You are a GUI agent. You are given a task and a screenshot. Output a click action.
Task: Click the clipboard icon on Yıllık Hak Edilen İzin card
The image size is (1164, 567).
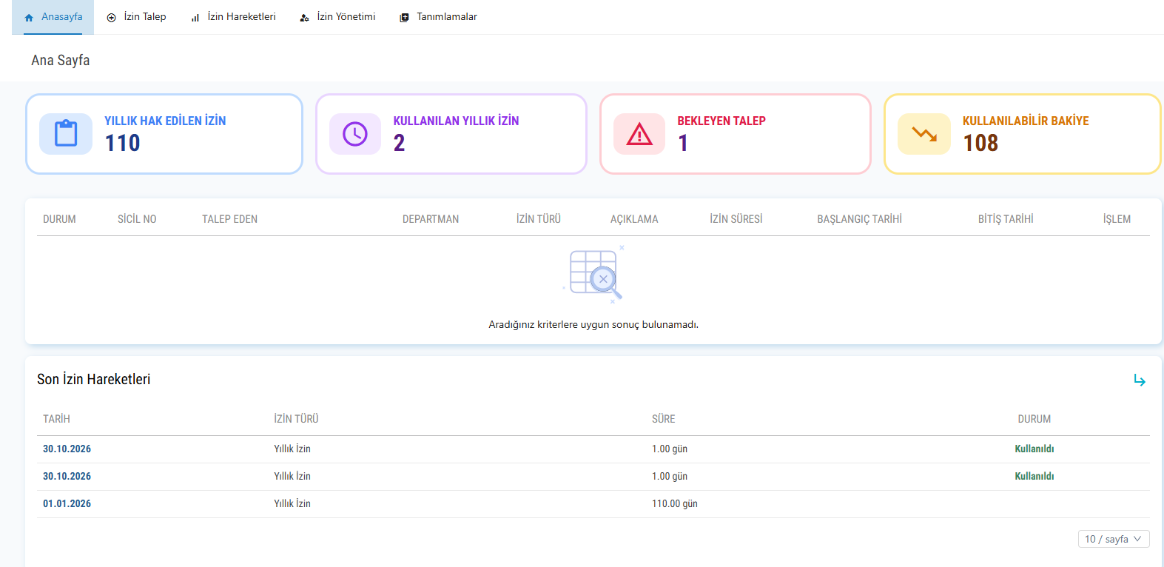(x=66, y=134)
